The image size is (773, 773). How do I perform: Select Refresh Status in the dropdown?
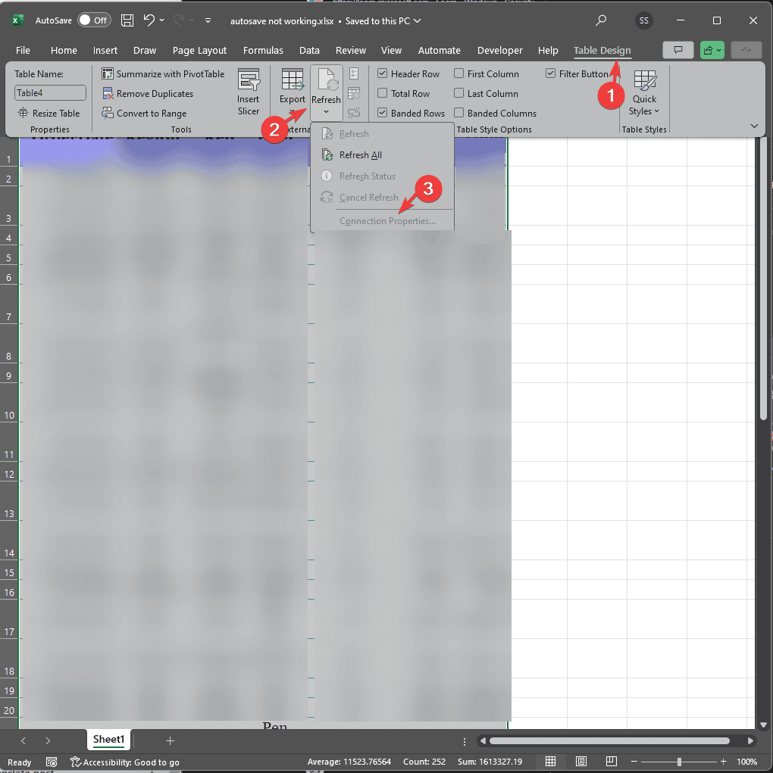[x=382, y=176]
